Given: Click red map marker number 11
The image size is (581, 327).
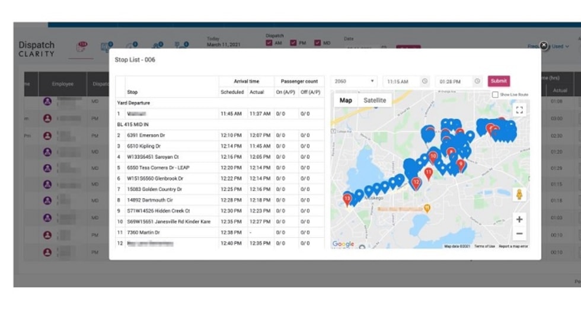Looking at the screenshot, I should click(428, 172).
